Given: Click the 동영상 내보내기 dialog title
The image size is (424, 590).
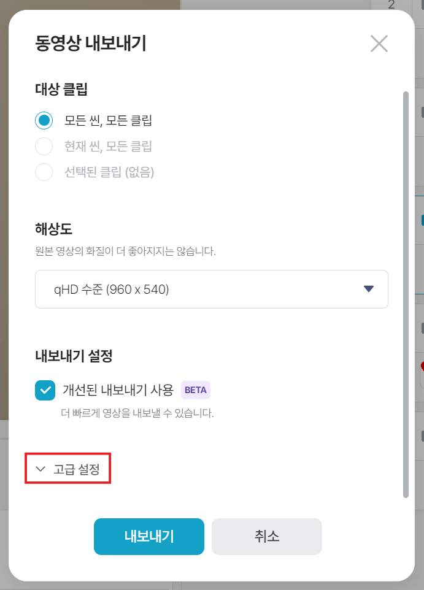Looking at the screenshot, I should (91, 44).
